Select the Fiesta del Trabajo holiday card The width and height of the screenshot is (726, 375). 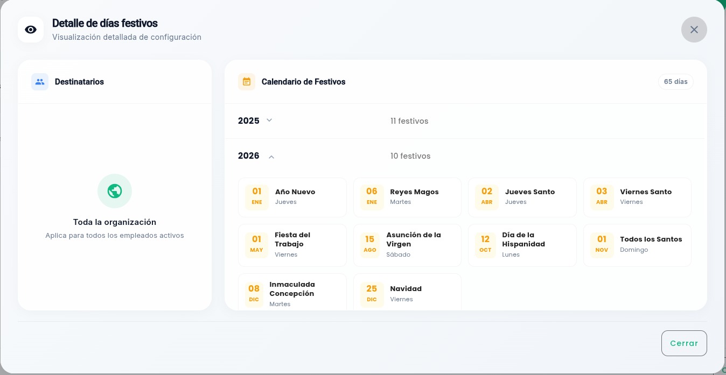coord(292,245)
